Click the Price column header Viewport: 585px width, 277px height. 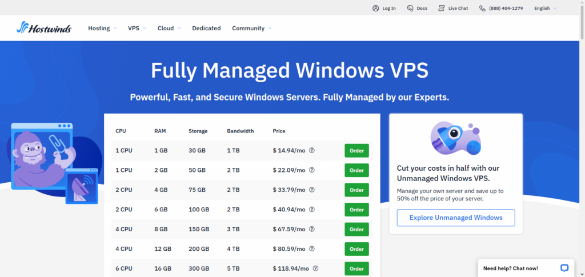pyautogui.click(x=279, y=131)
